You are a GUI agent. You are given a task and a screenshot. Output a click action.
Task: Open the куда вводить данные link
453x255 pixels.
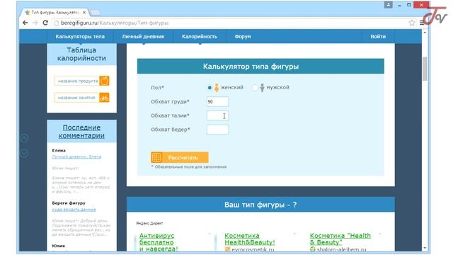coord(74,210)
